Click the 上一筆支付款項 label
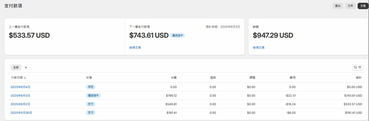 click(x=19, y=27)
